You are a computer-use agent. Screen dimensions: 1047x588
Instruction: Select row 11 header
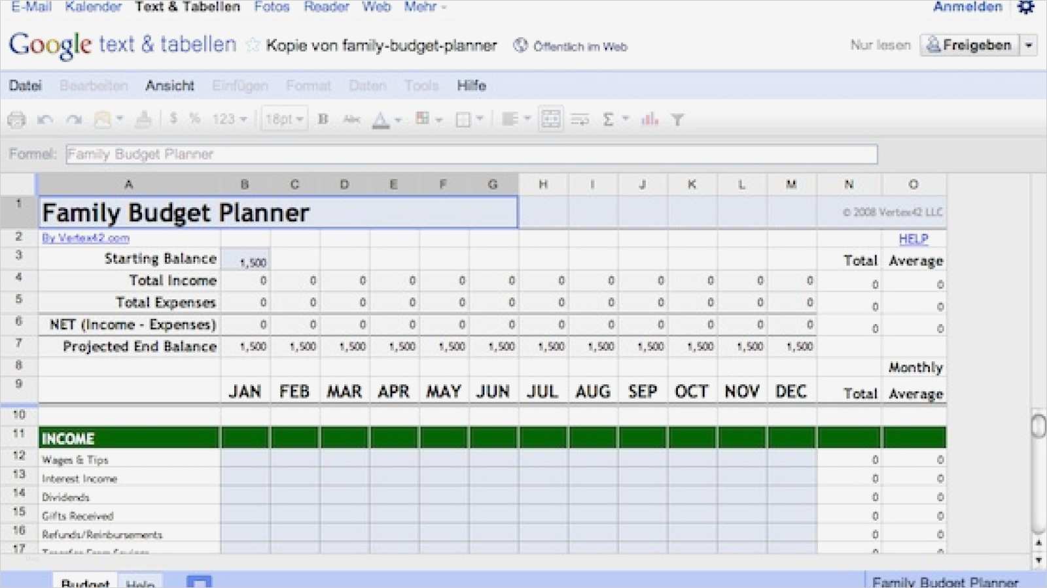(x=19, y=436)
